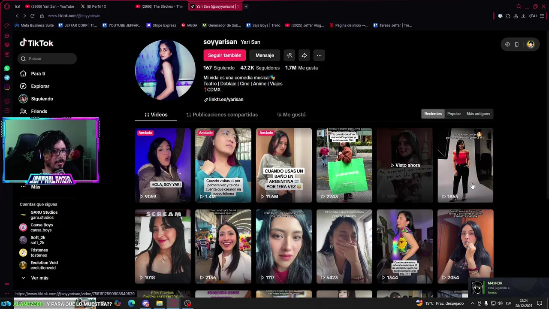Click the Buscar search field
The height and width of the screenshot is (309, 549).
(47, 58)
